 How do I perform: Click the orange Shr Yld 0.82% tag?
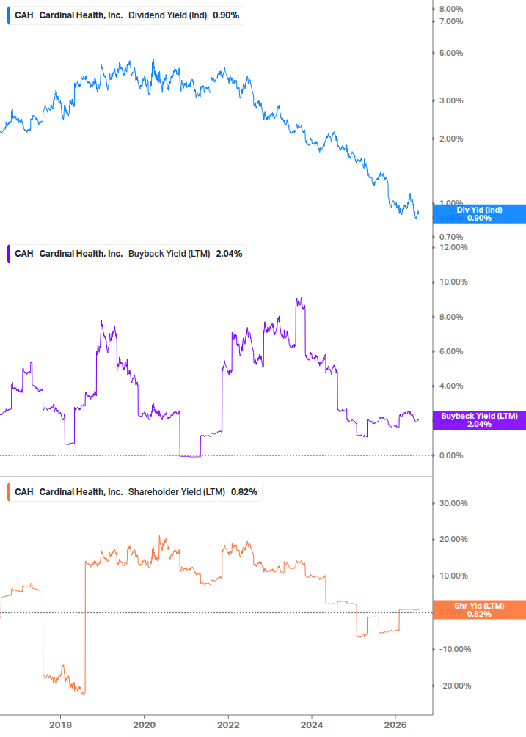(x=479, y=609)
